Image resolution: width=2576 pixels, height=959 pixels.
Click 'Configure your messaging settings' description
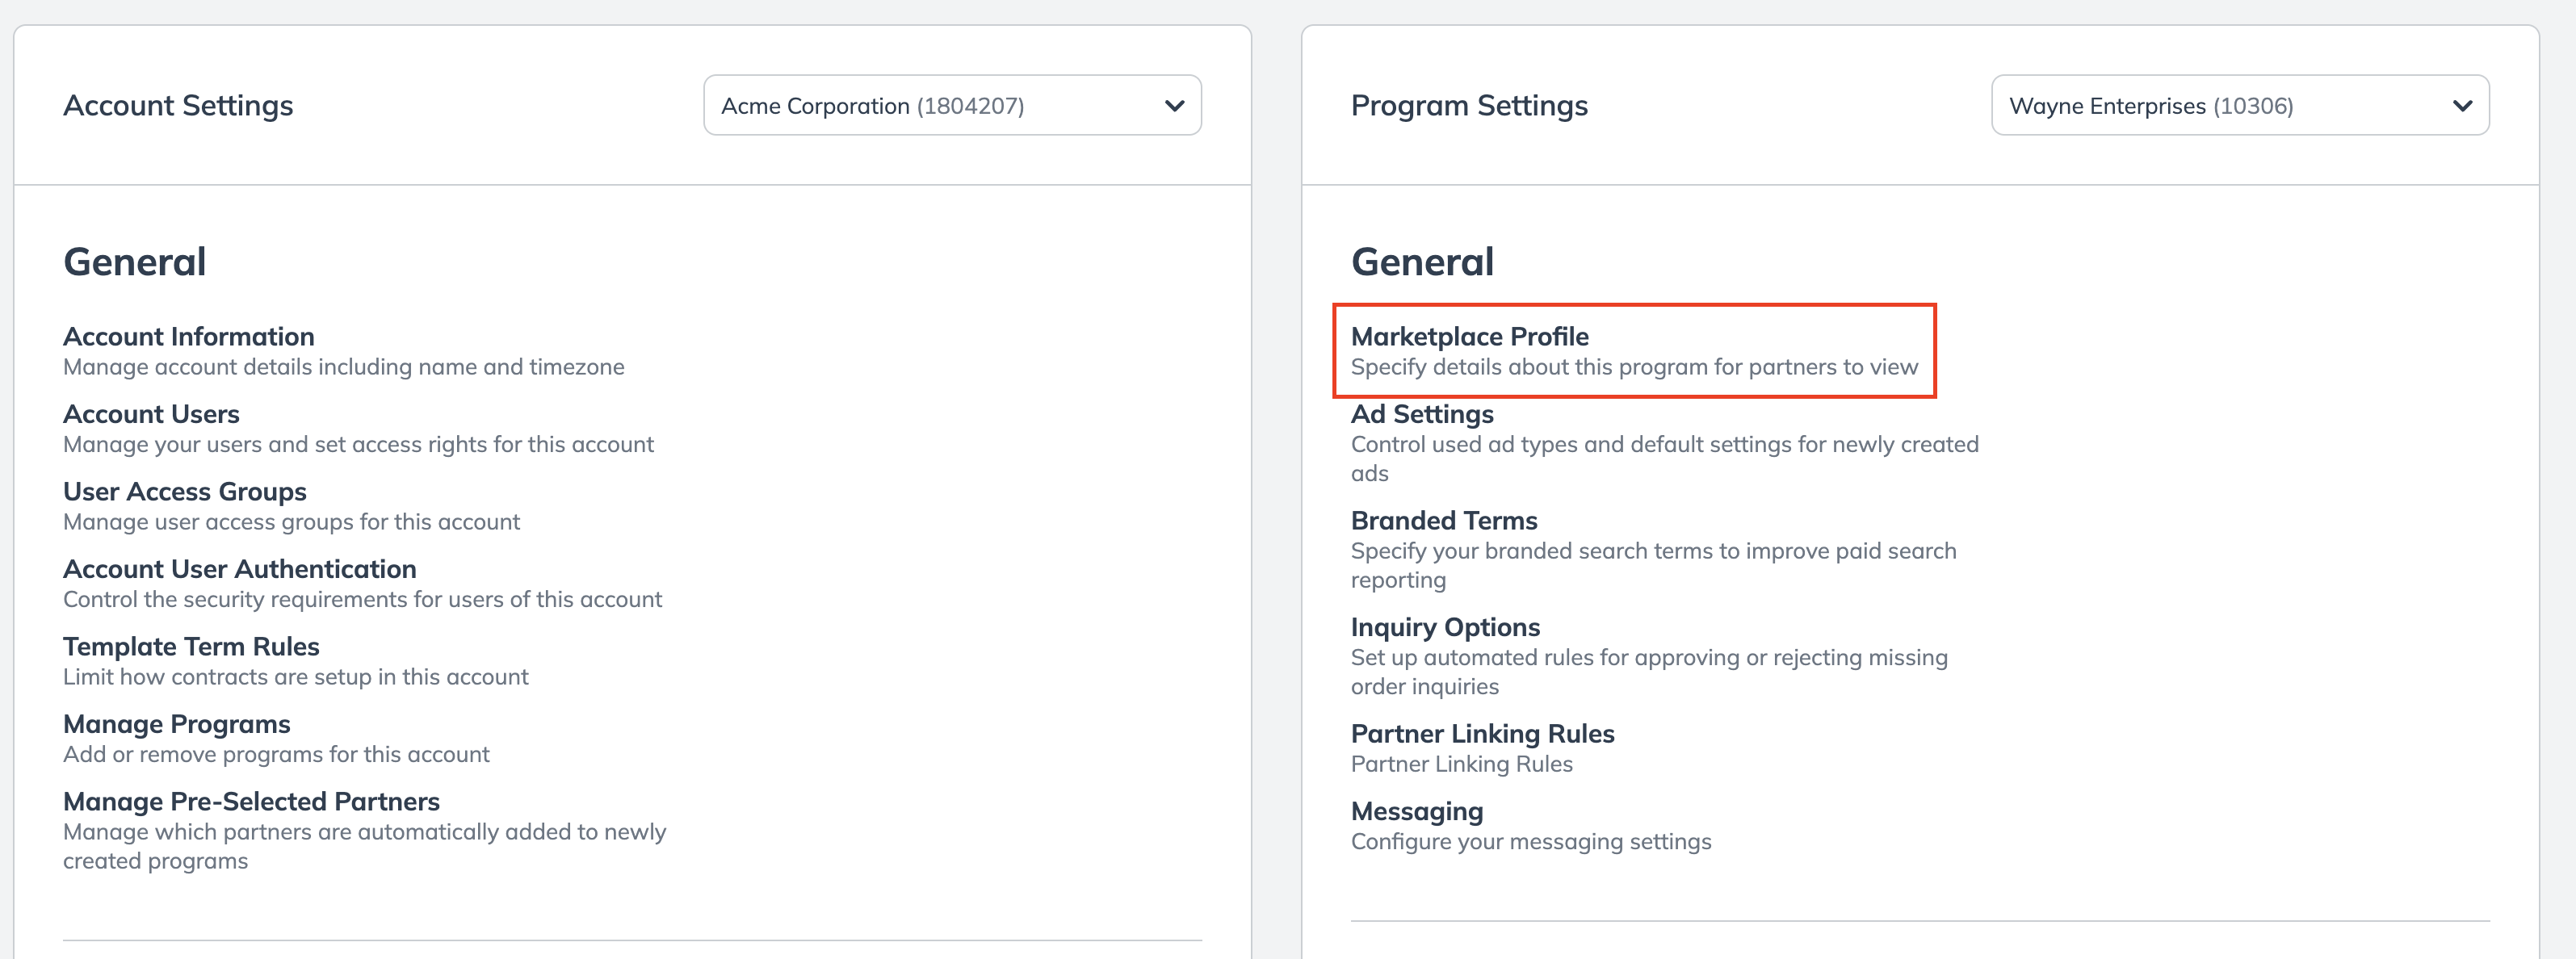pos(1530,842)
